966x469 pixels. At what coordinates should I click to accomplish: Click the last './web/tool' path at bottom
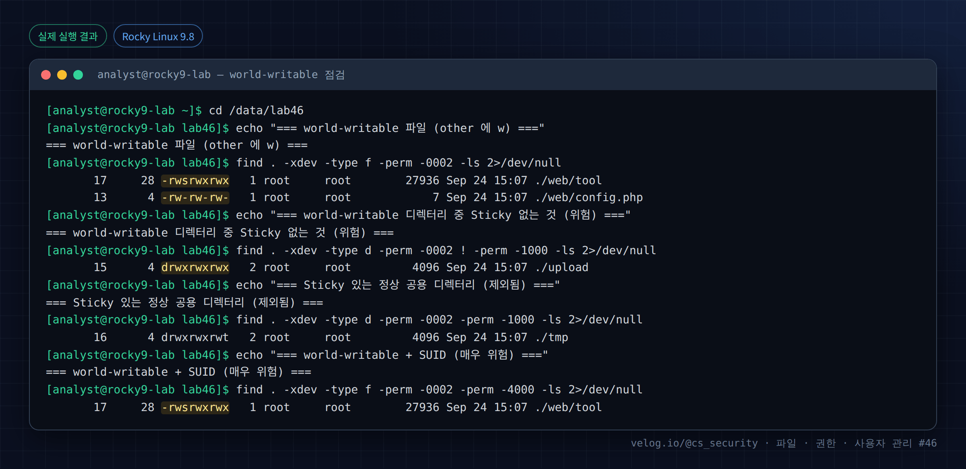(568, 407)
